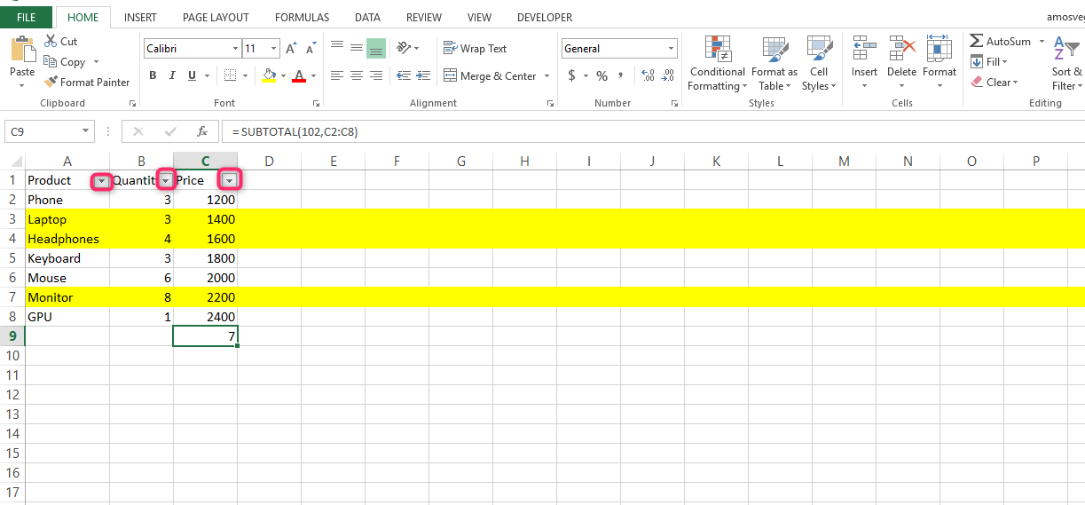Click the Copy icon
Screen dimensions: 1085x505
pos(51,62)
